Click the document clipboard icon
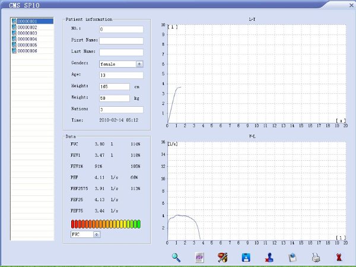The height and width of the screenshot is (267, 356). pyautogui.click(x=292, y=258)
